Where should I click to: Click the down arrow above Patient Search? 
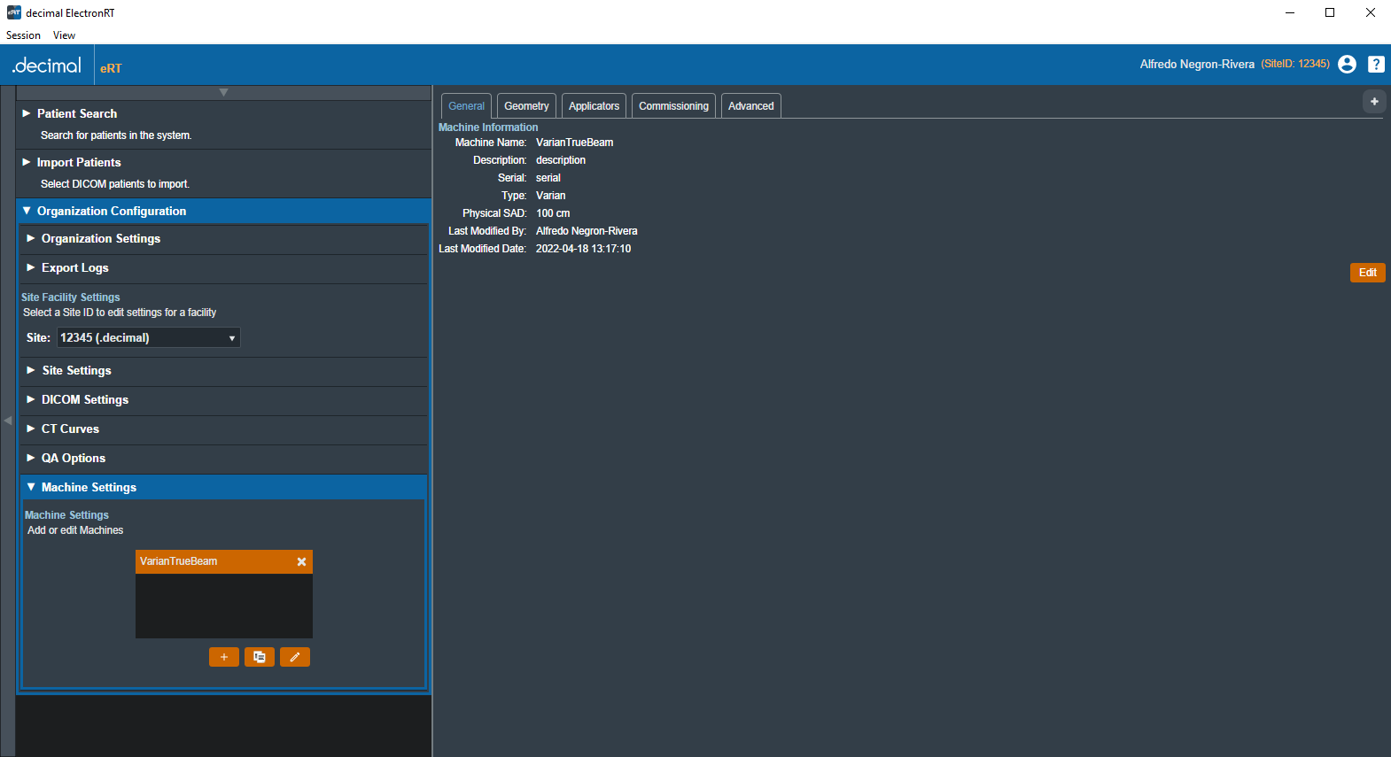(x=223, y=92)
